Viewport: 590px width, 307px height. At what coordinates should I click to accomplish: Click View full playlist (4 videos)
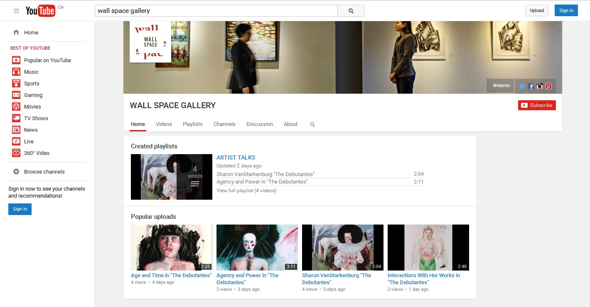point(246,191)
